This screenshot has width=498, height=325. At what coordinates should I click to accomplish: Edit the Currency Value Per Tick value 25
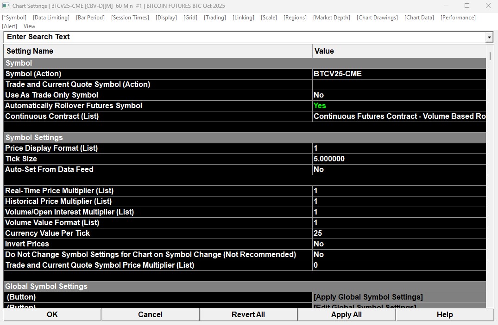(399, 233)
